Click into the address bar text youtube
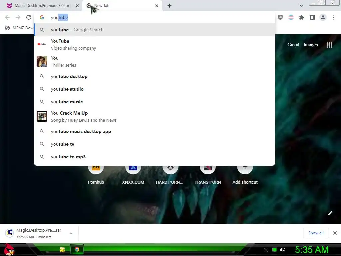The height and width of the screenshot is (256, 341). tap(59, 17)
